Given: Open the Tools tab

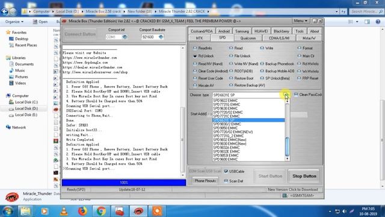Looking at the screenshot, I should click(x=300, y=31).
